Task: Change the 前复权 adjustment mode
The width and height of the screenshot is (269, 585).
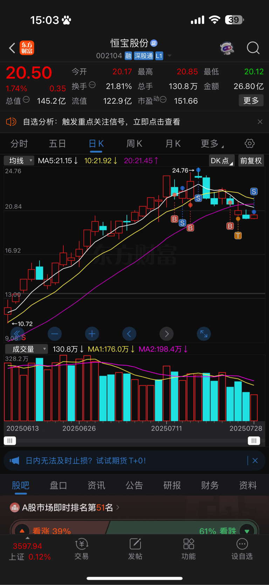Action: 251,161
